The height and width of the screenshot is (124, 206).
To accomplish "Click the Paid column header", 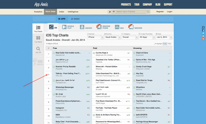I will click(x=95, y=48).
